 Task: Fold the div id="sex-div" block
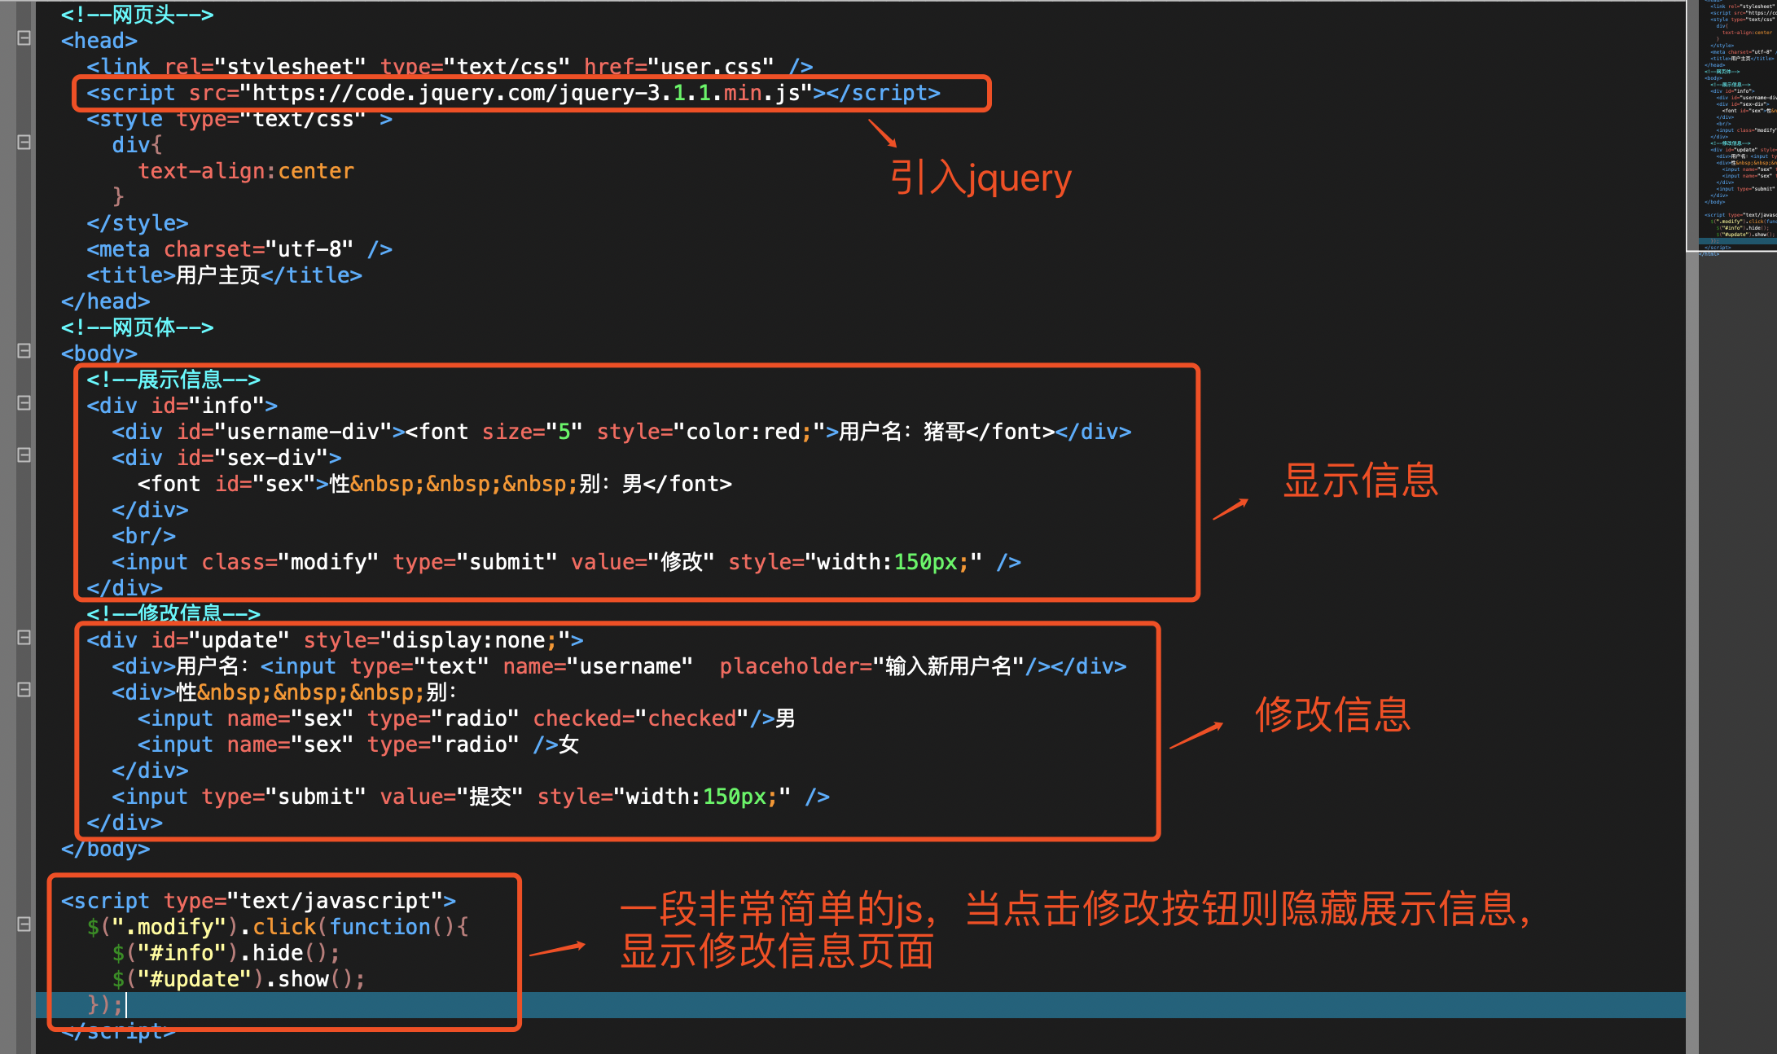[24, 455]
